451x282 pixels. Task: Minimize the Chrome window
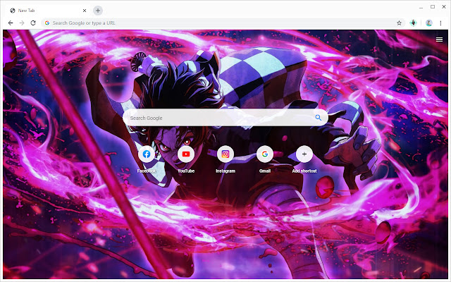(421, 7)
